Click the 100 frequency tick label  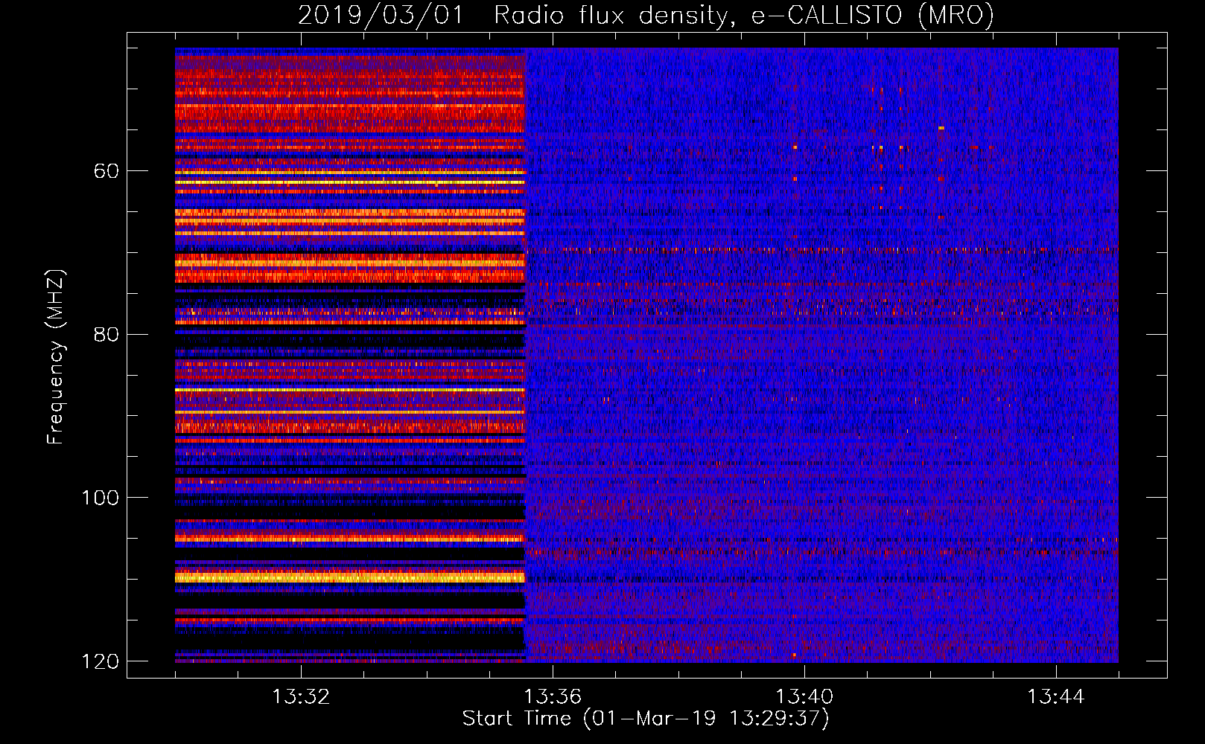click(100, 498)
